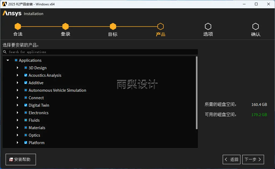
Task: Click the 确认 step hexagon icon
Action: tap(255, 26)
